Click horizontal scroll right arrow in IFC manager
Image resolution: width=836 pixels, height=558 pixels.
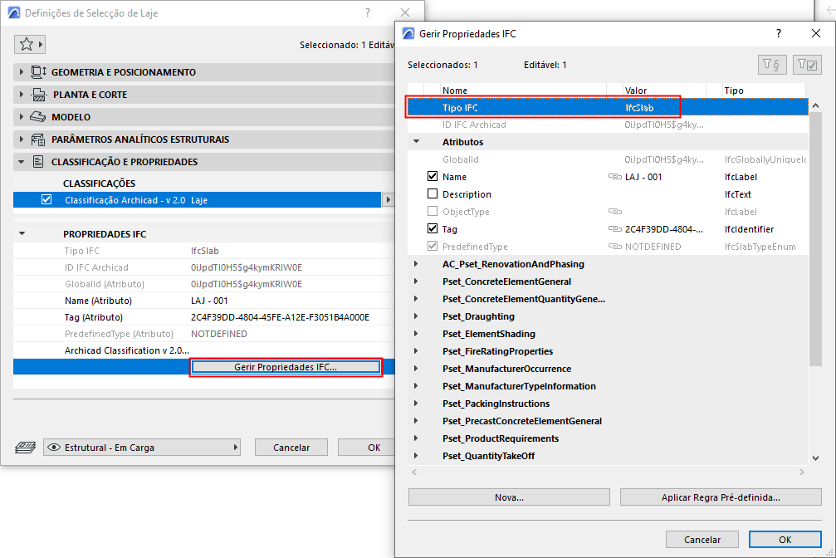[801, 472]
